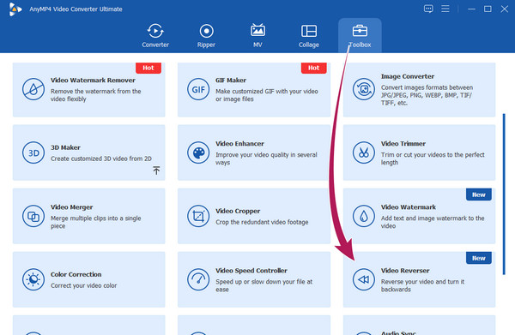Image resolution: width=515 pixels, height=335 pixels.
Task: Click 'Crop the redundant video footage' text
Action: tap(262, 222)
